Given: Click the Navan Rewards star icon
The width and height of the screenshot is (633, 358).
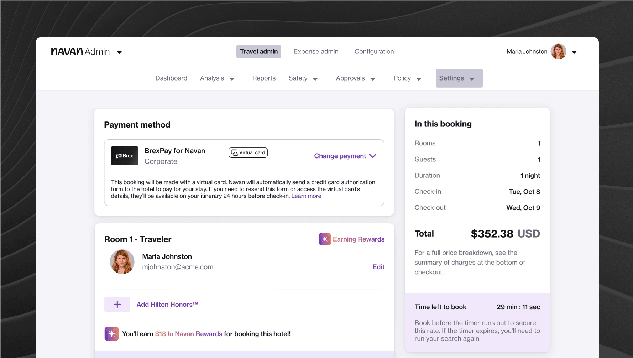Looking at the screenshot, I should click(111, 334).
